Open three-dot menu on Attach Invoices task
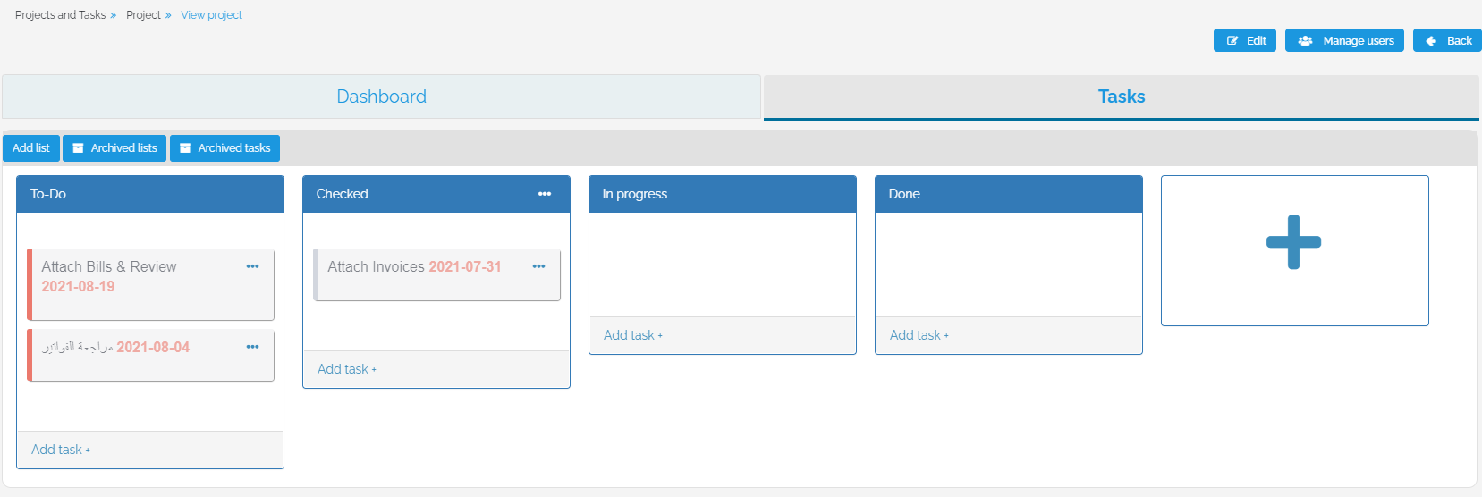Screen dimensions: 1482x497 pos(538,266)
